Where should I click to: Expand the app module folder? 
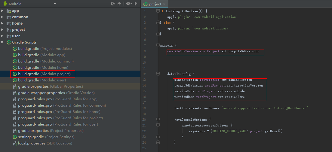pyautogui.click(x=2, y=11)
